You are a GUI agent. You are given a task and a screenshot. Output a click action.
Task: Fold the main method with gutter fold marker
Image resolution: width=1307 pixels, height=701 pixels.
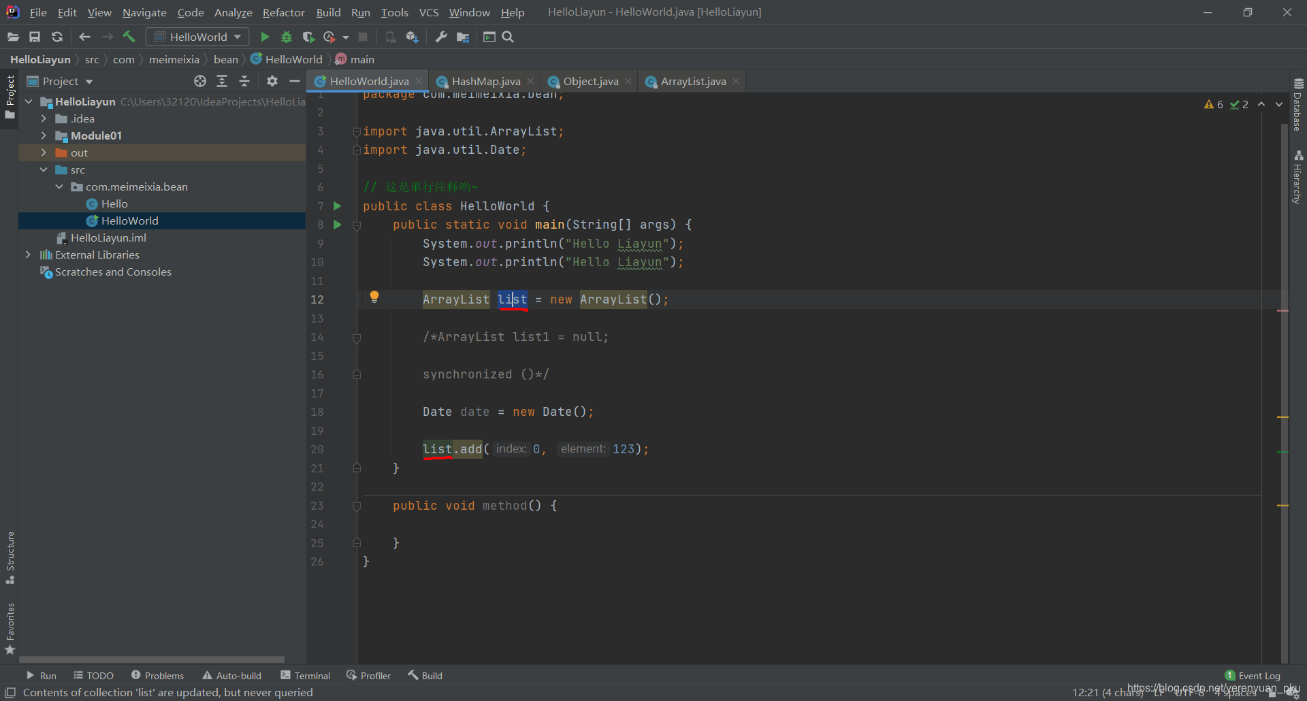click(357, 225)
